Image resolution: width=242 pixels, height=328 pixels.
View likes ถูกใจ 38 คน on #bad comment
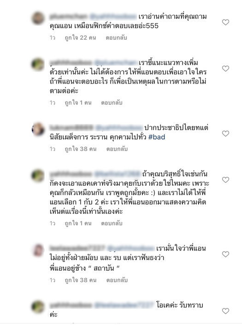(x=81, y=149)
